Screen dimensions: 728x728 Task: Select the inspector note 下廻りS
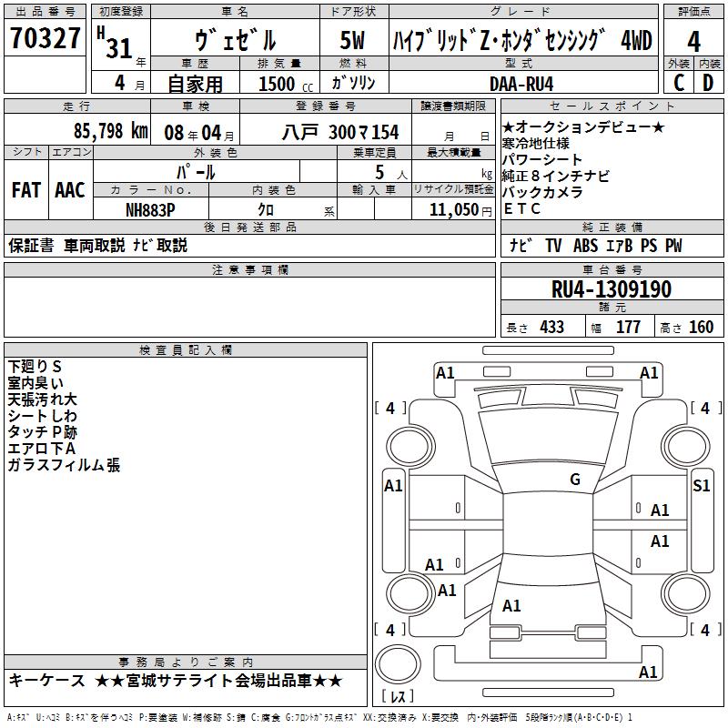pyautogui.click(x=35, y=367)
